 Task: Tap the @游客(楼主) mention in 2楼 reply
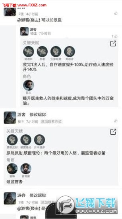tap(29, 20)
